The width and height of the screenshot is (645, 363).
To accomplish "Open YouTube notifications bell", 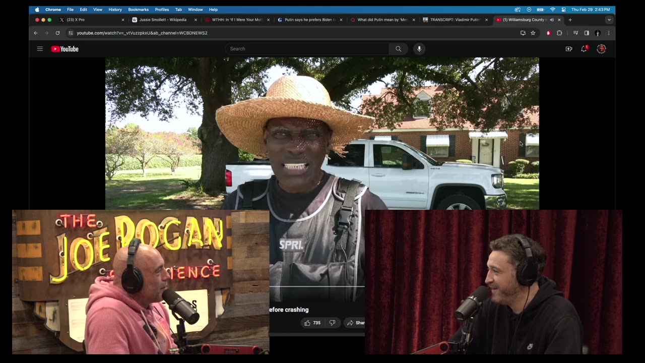I will tap(584, 49).
